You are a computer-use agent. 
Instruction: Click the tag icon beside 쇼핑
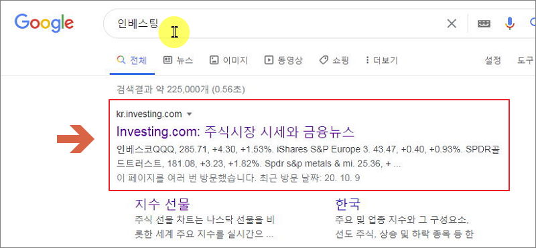click(x=323, y=60)
